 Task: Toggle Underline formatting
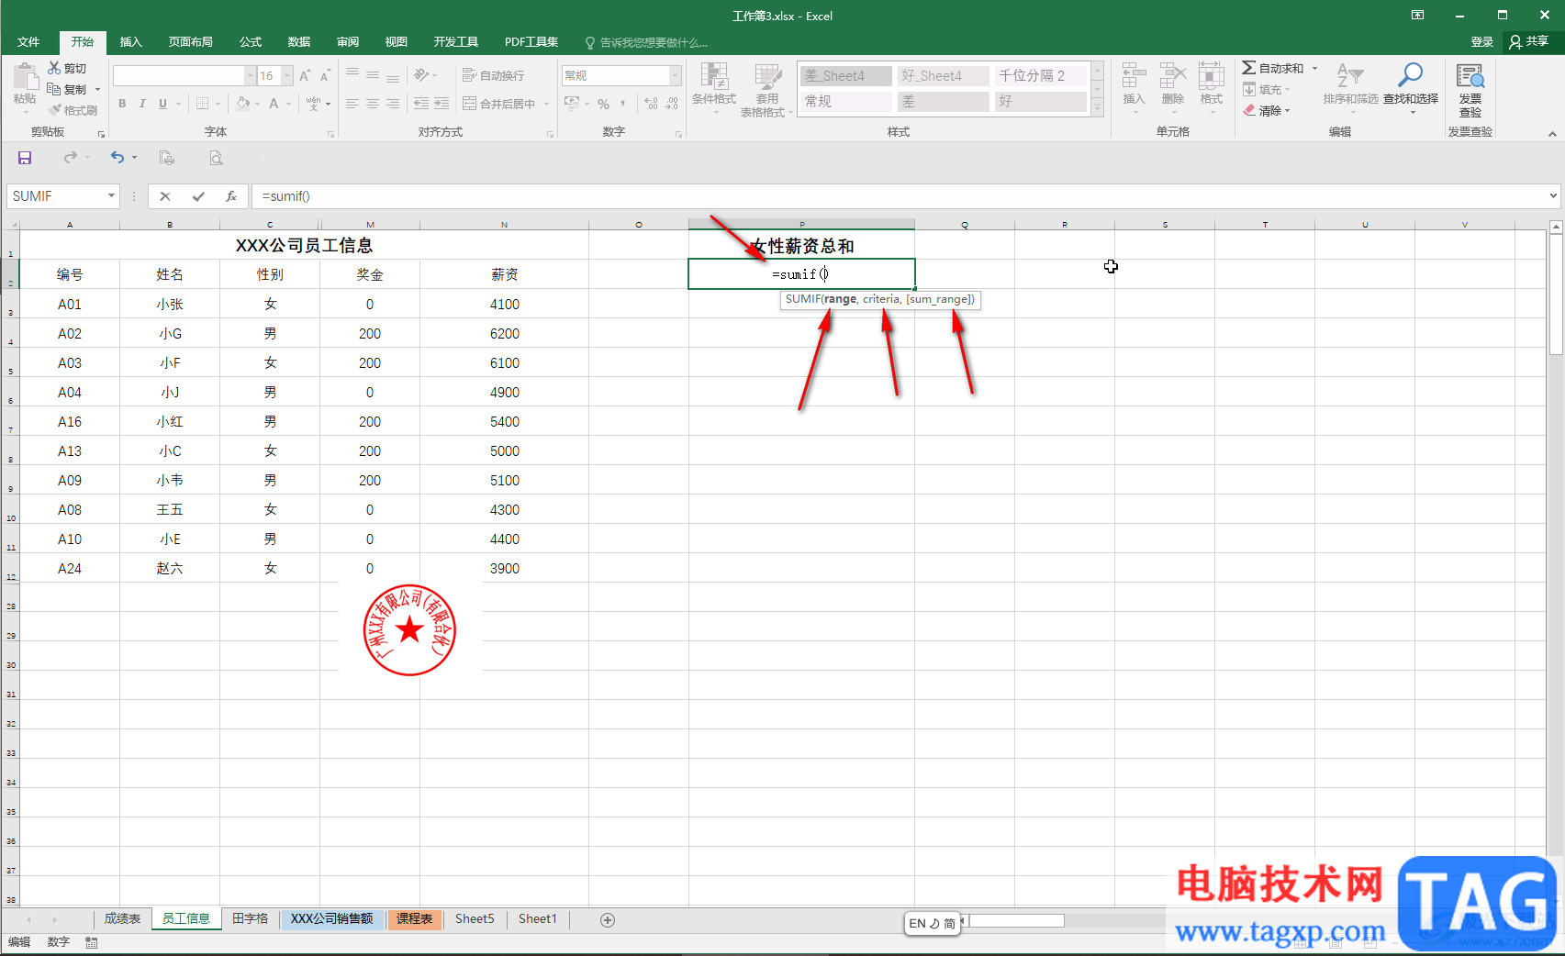pyautogui.click(x=163, y=104)
